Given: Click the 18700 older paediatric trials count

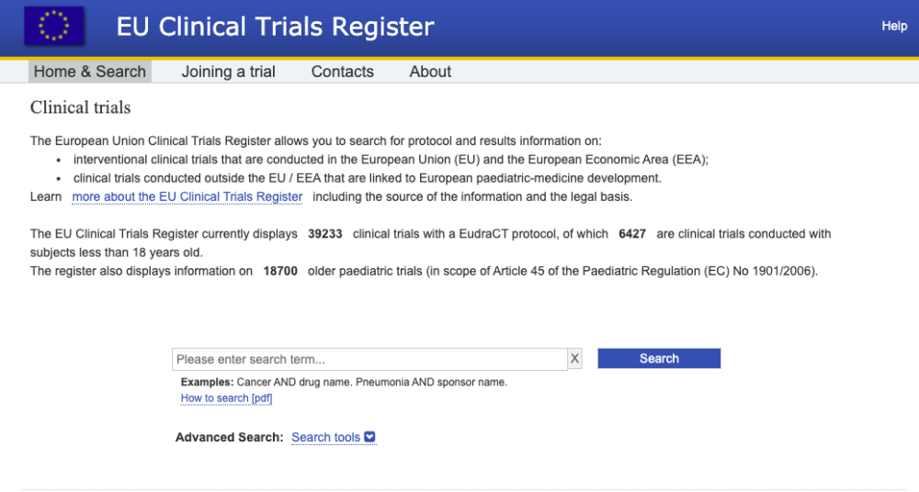Looking at the screenshot, I should (x=280, y=271).
